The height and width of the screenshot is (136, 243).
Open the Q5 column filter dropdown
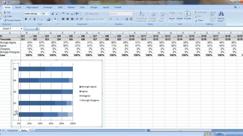point(79,36)
